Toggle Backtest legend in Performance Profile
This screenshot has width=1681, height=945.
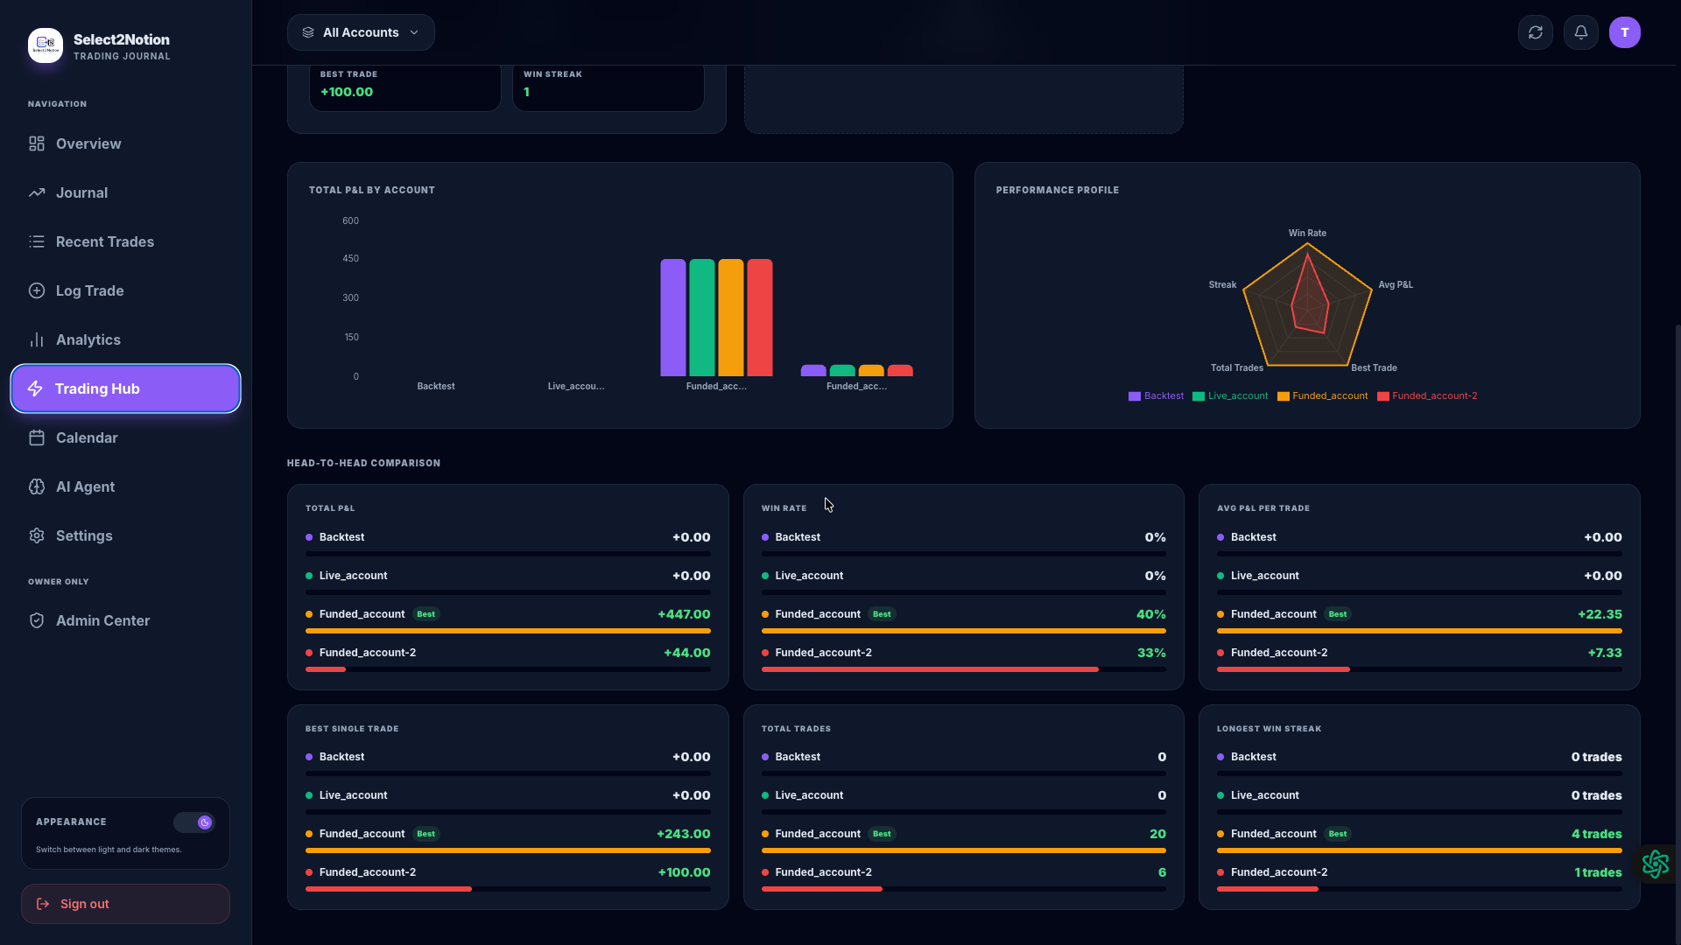point(1156,396)
